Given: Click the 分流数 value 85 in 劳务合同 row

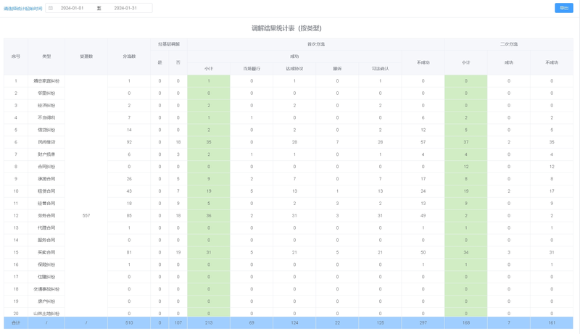Looking at the screenshot, I should tap(129, 215).
